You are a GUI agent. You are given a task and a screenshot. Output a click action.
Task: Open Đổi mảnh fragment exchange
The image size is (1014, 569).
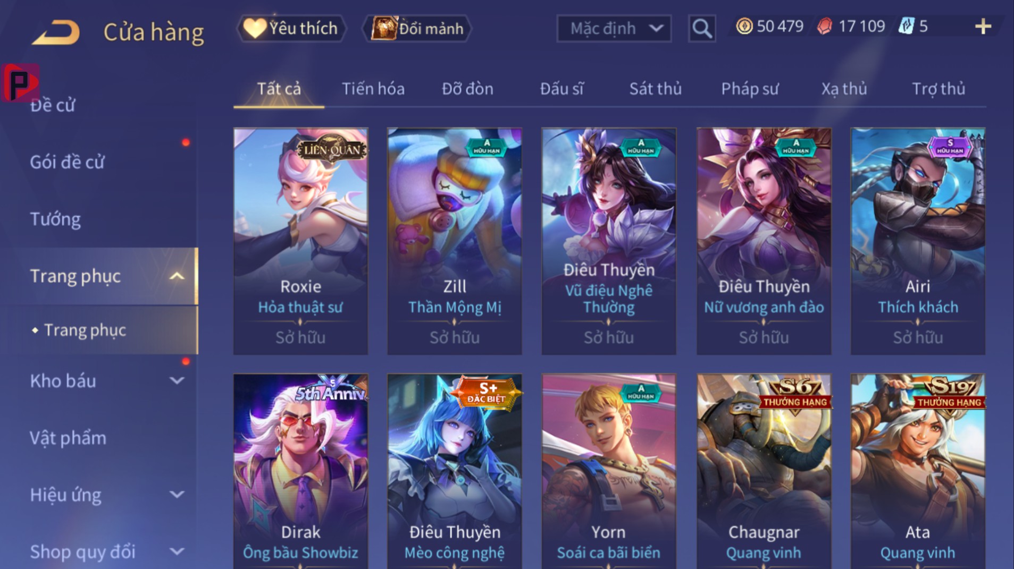point(417,28)
